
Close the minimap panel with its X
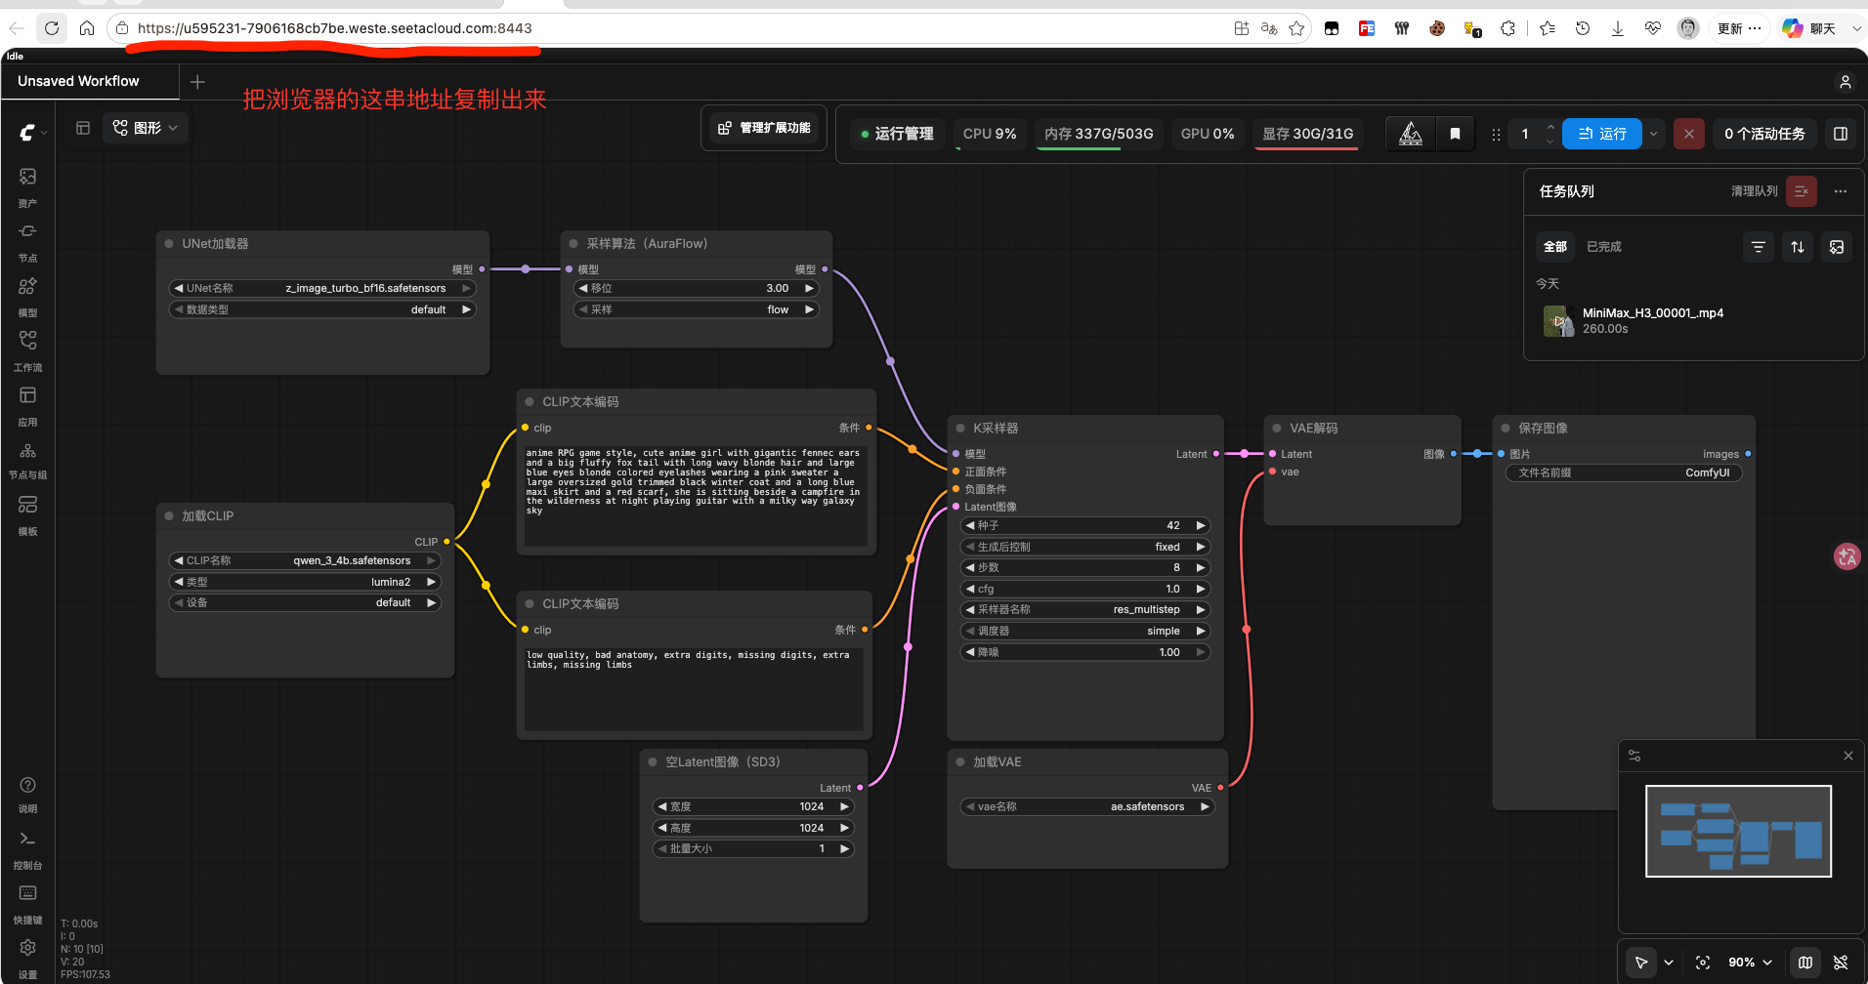pyautogui.click(x=1848, y=756)
